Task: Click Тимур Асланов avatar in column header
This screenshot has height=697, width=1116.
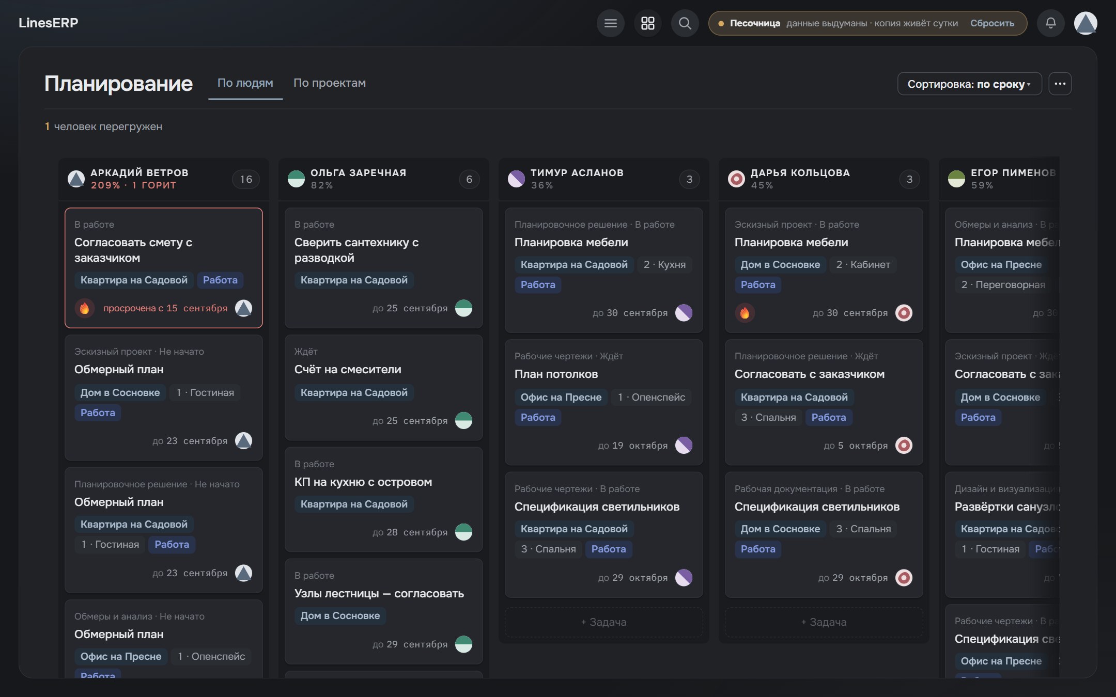Action: [516, 179]
